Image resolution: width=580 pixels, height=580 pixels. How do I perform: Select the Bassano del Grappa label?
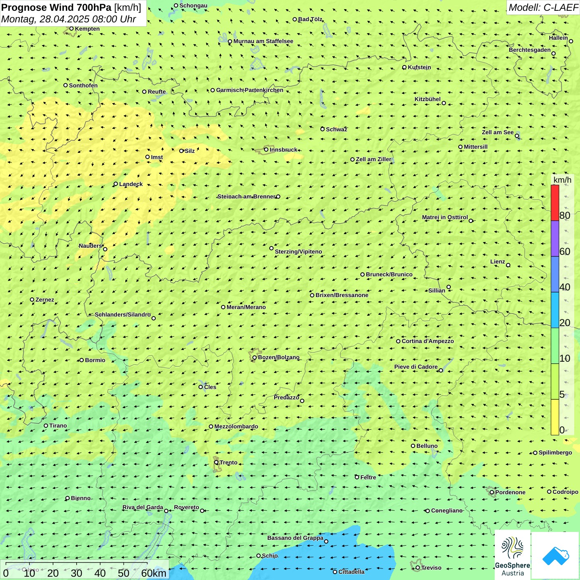coord(295,538)
